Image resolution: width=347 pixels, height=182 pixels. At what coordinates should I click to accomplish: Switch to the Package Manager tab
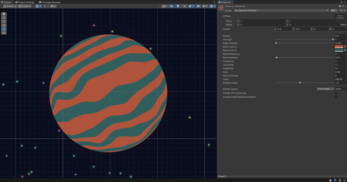coord(50,2)
